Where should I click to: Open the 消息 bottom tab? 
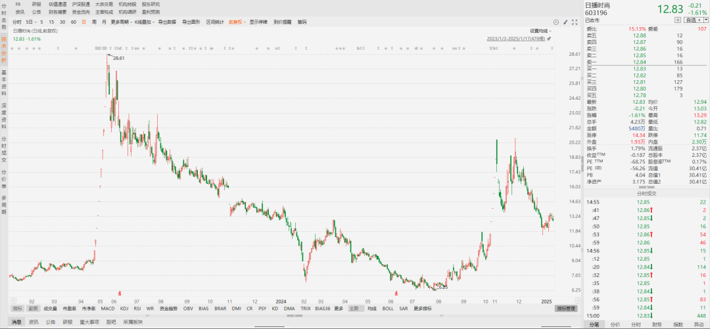pos(16,322)
